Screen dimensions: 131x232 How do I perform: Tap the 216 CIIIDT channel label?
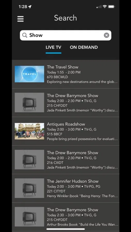point(55,163)
